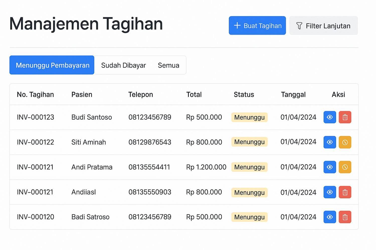Remove Badi Satroso's invoice via trash icon

tap(345, 217)
